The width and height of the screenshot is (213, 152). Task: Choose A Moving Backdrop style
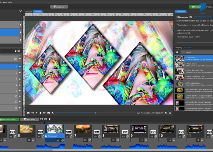194,84
